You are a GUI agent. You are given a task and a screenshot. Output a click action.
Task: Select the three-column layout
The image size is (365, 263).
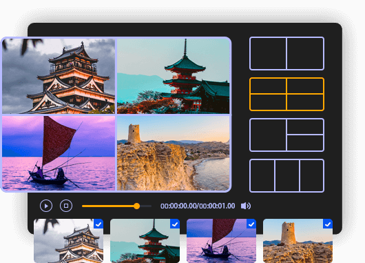pos(286,176)
